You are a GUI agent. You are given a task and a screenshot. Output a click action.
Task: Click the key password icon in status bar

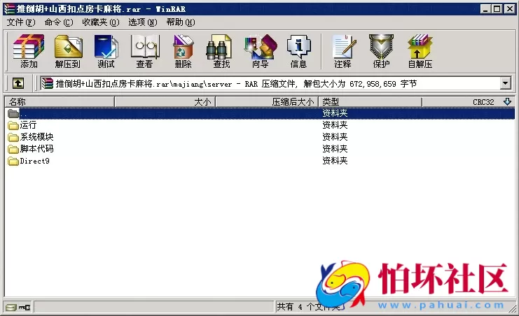[25, 308]
